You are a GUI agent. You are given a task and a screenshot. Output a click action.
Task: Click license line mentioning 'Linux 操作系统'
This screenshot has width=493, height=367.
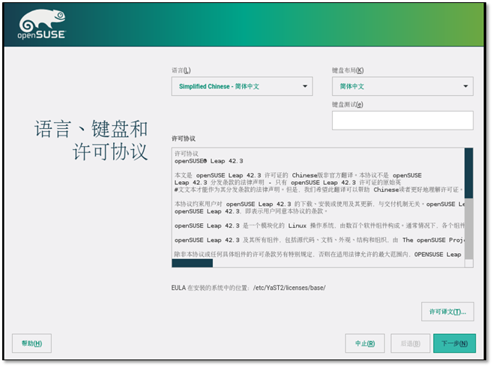319,225
